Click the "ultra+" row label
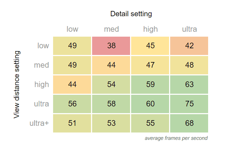 tap(39, 123)
